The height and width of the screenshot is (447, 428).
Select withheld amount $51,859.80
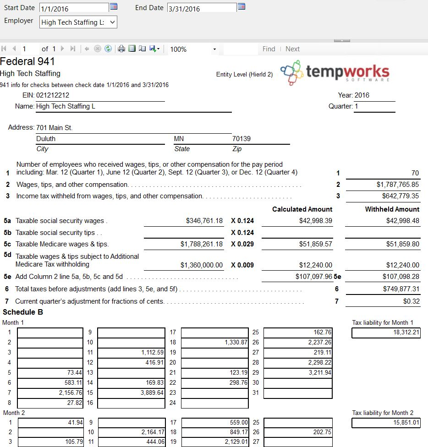403,244
